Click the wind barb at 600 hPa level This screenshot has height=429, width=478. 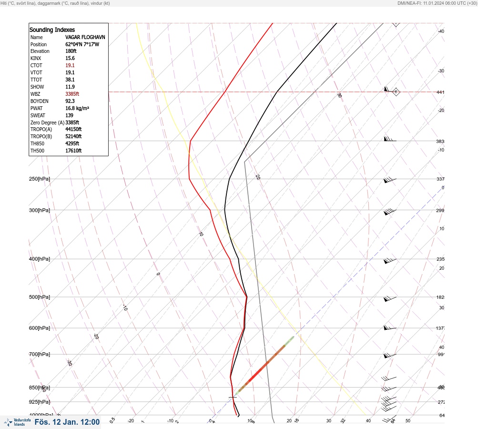coord(390,328)
